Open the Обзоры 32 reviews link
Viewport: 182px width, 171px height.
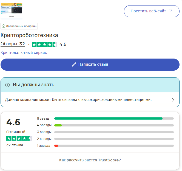[x=13, y=44]
